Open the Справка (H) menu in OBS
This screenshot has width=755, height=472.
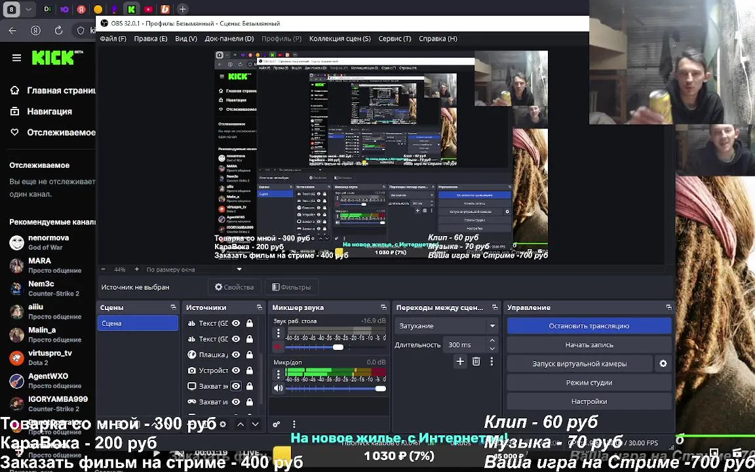[438, 39]
